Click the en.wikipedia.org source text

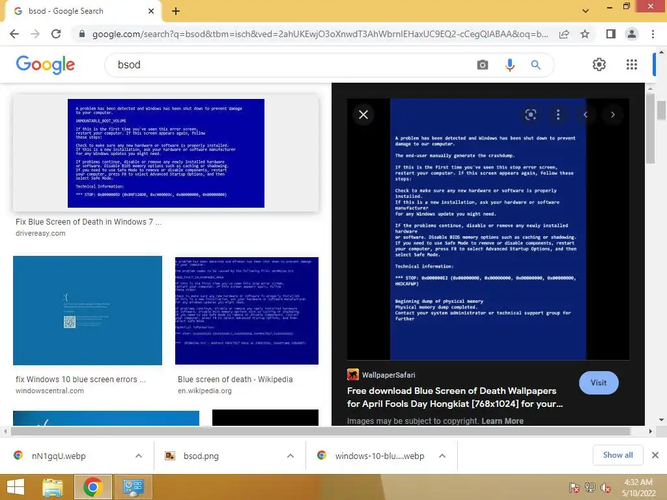coord(205,391)
